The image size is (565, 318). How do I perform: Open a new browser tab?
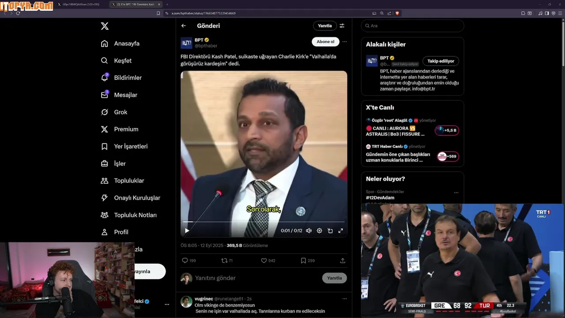pyautogui.click(x=167, y=4)
